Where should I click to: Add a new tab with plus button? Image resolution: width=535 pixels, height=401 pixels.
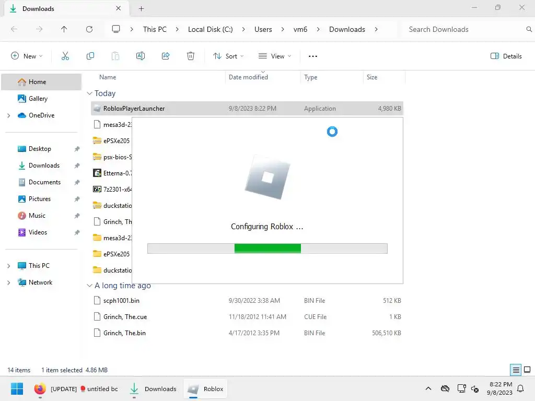pyautogui.click(x=141, y=9)
